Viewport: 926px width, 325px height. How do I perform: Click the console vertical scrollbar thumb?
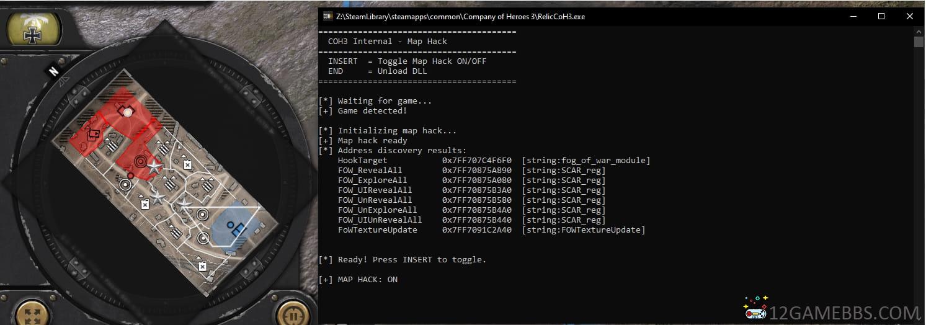point(919,42)
